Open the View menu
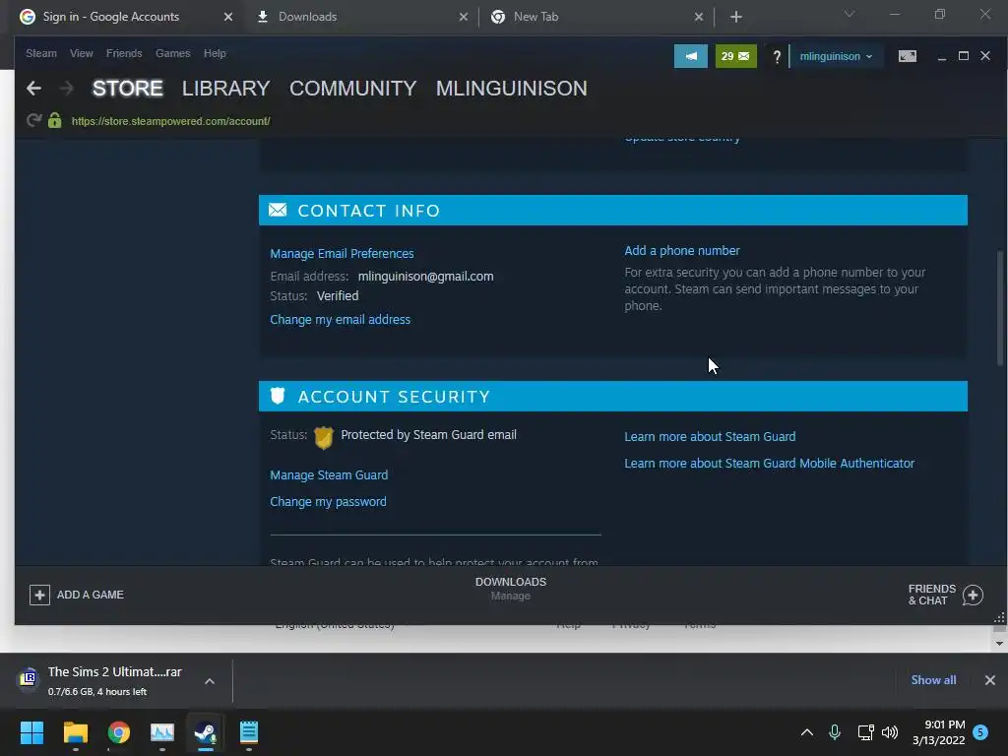This screenshot has height=756, width=1008. [x=81, y=53]
